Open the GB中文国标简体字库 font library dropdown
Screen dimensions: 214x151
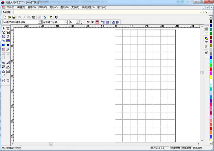(40, 22)
